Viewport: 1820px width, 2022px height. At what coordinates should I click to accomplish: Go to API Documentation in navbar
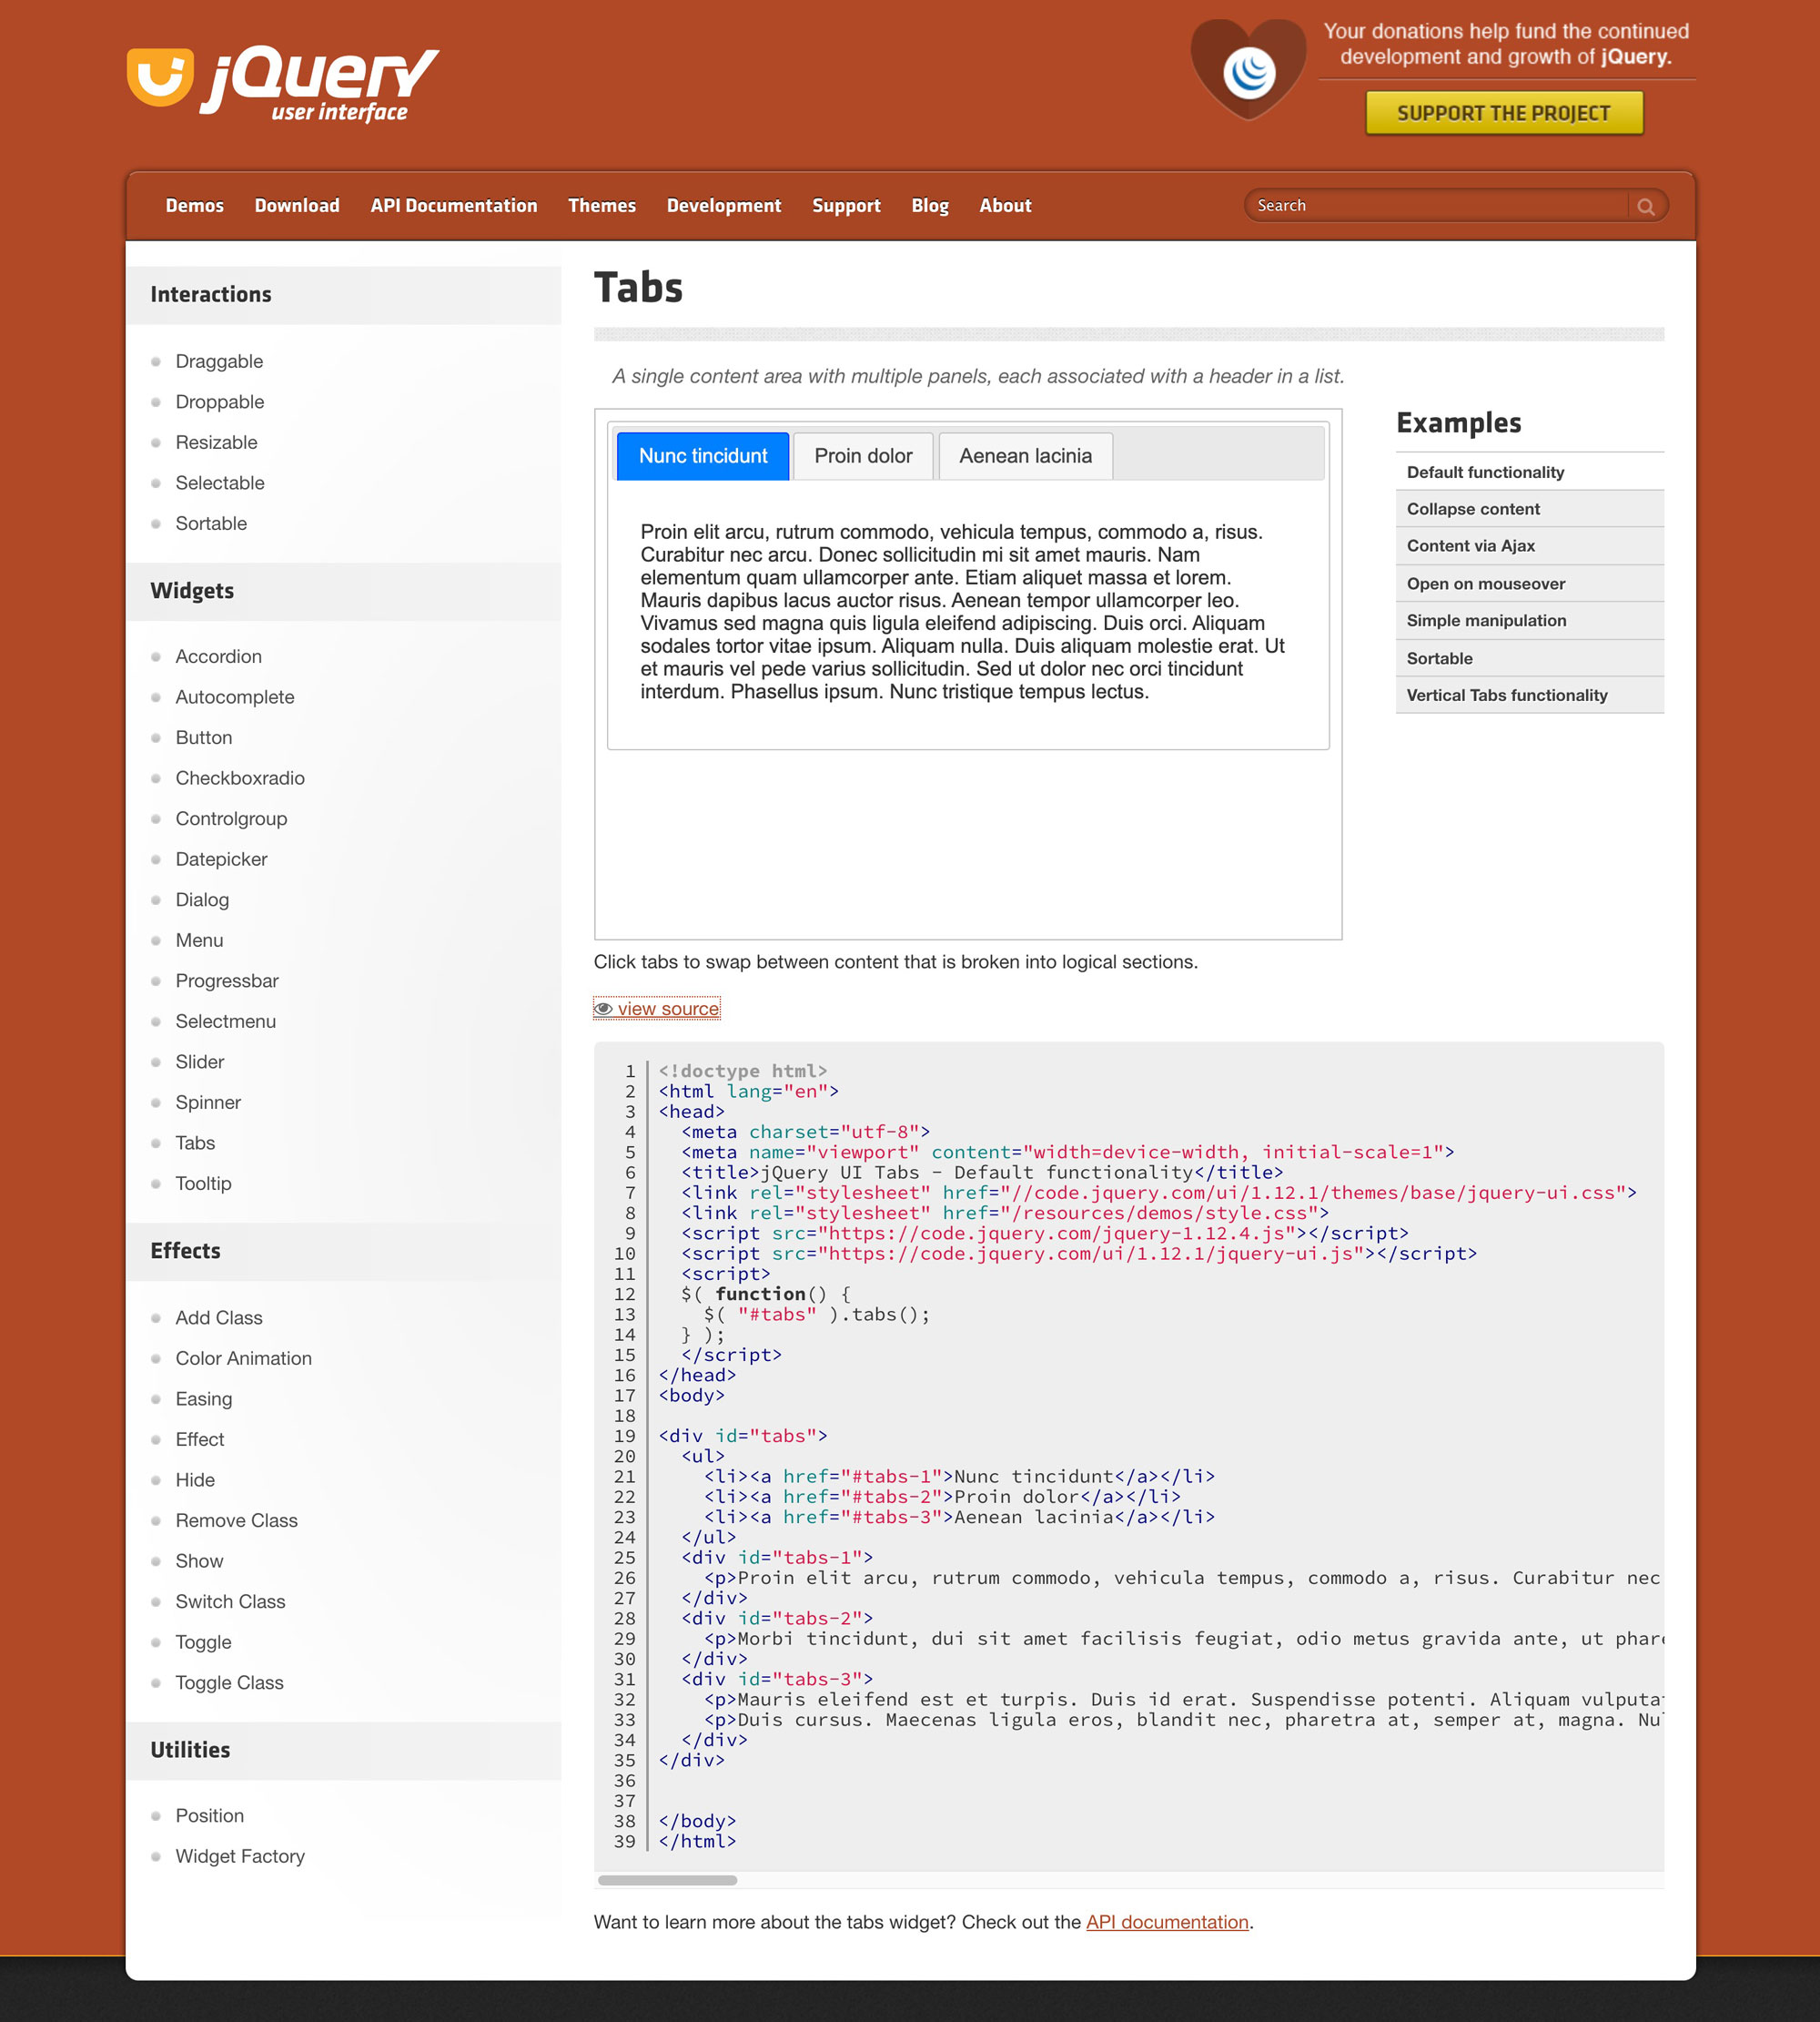[x=454, y=206]
